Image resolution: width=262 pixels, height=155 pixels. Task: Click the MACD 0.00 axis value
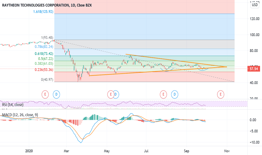(x=253, y=120)
